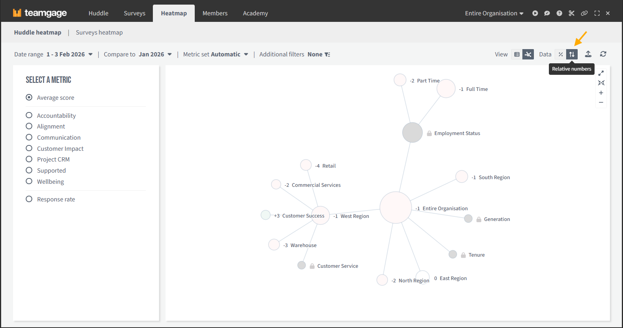
Task: Click the copy link chain icon
Action: click(x=584, y=13)
